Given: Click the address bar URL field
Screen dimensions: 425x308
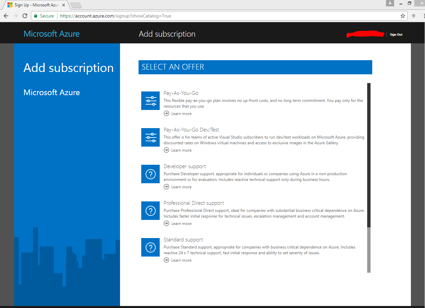Looking at the screenshot, I should point(219,16).
